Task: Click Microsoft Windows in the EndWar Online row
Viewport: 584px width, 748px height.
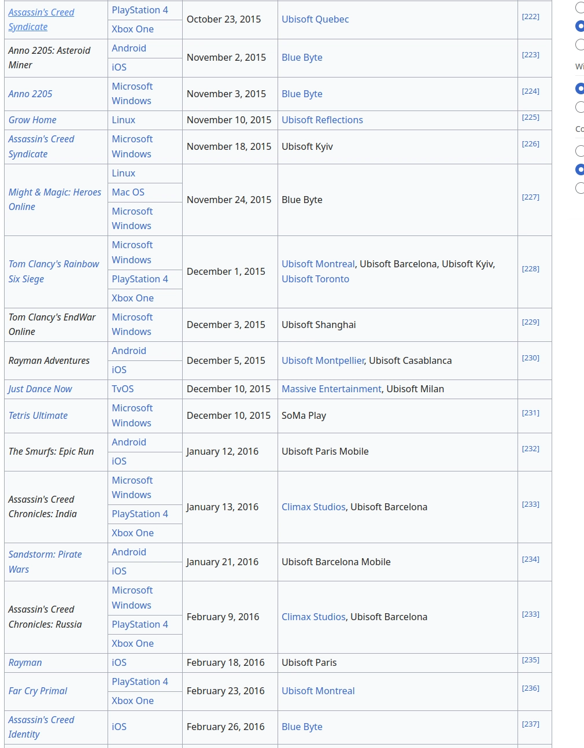Action: pyautogui.click(x=132, y=325)
